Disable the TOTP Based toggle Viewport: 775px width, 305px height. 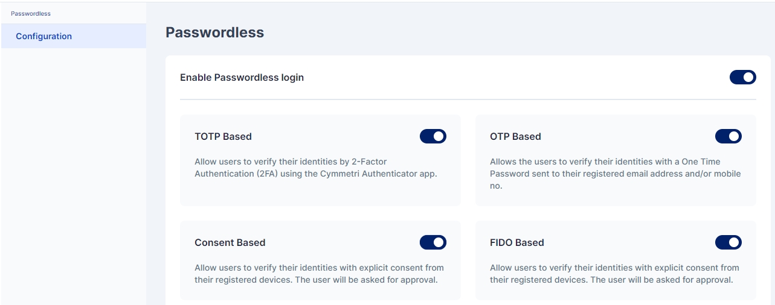pyautogui.click(x=433, y=136)
